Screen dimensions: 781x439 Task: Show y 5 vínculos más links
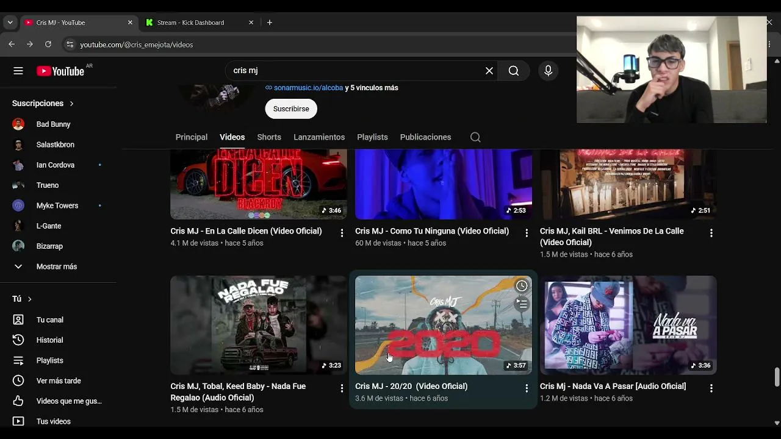[x=372, y=88]
